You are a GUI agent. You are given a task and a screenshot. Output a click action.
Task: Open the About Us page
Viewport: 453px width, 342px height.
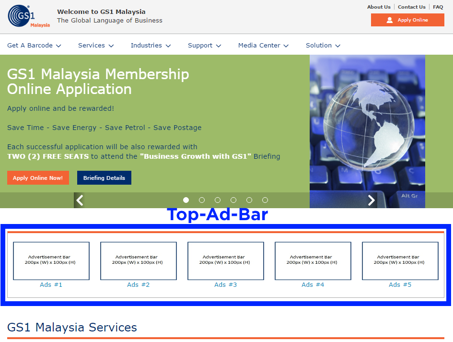click(379, 7)
